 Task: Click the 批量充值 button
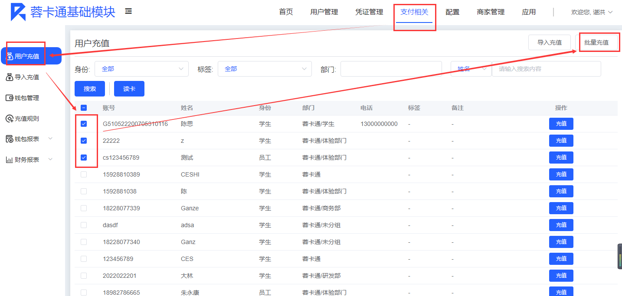click(x=596, y=42)
